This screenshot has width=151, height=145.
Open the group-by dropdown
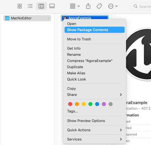click(75, 6)
